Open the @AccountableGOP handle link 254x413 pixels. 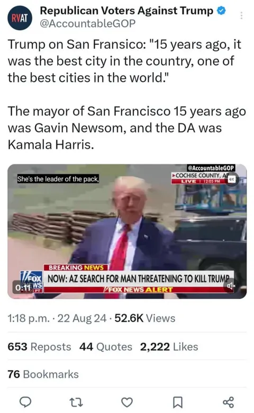87,23
